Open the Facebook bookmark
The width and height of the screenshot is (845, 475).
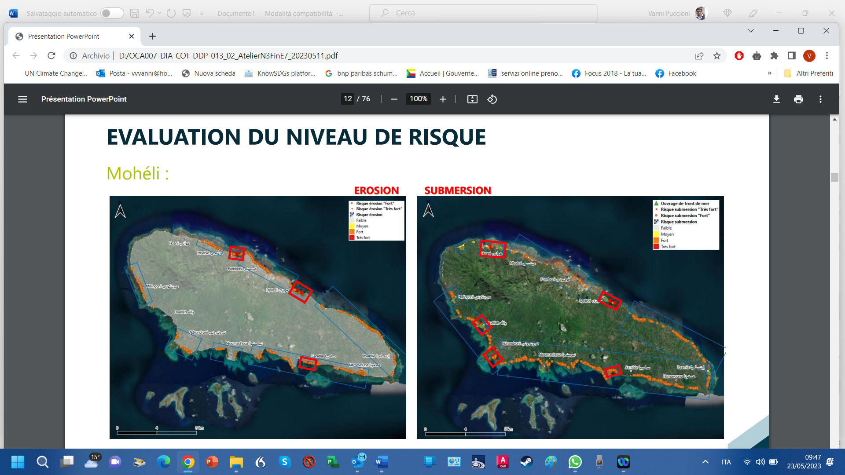[x=676, y=73]
